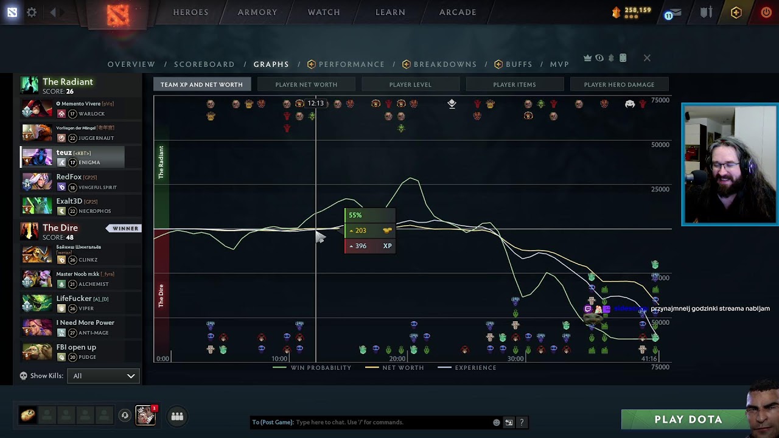Click the Roshan kill marker on the timeline
The width and height of the screenshot is (779, 438).
pos(630,104)
